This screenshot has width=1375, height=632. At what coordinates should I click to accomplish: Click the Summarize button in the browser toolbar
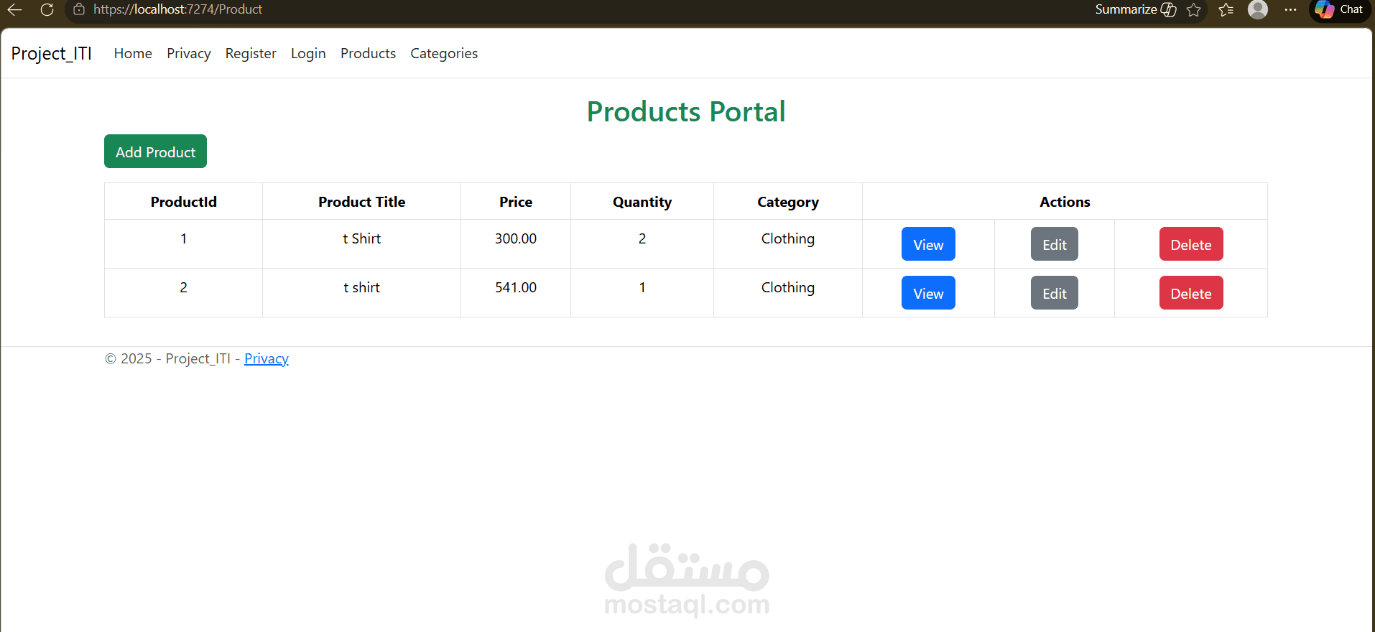pos(1135,9)
